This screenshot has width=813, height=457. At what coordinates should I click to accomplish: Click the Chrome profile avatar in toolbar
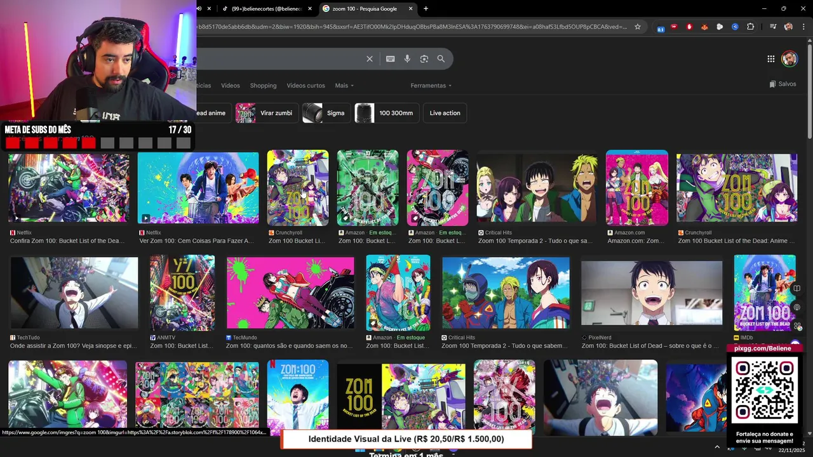point(788,27)
